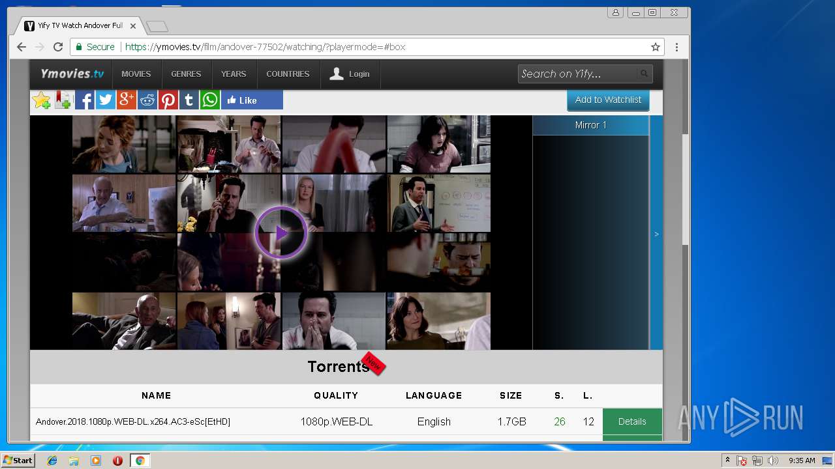Click the browser back arrow
This screenshot has height=469, width=835.
(22, 47)
